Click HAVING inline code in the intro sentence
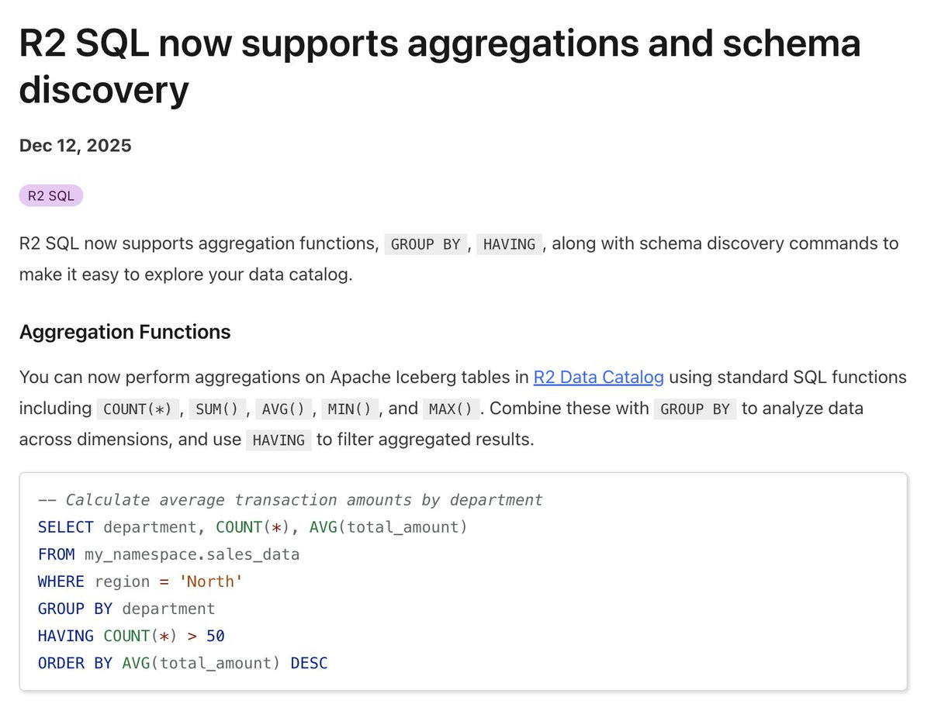 [509, 244]
